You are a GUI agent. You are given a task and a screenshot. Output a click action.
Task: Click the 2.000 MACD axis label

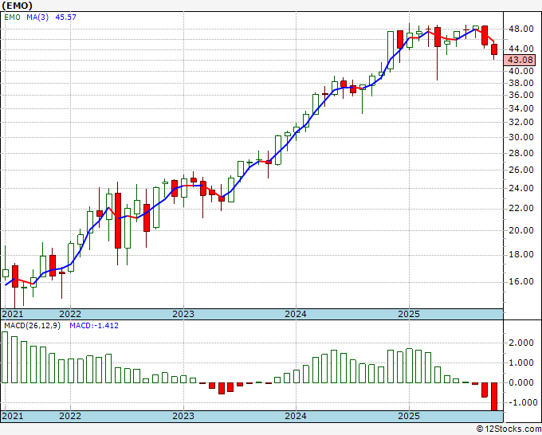coord(521,343)
